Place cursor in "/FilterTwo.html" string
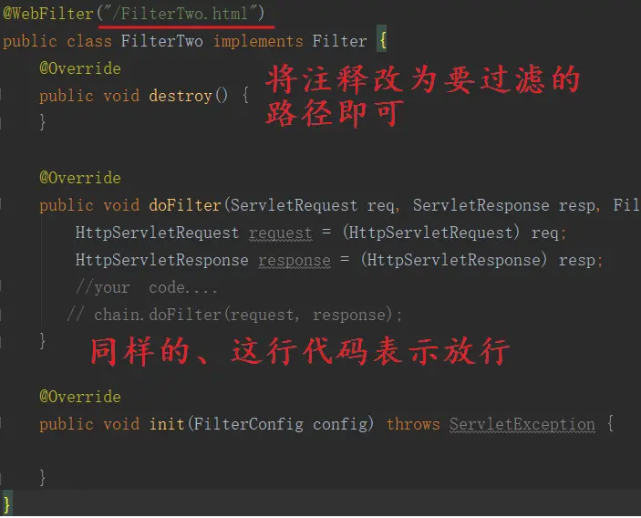The height and width of the screenshot is (518, 641). point(183,14)
